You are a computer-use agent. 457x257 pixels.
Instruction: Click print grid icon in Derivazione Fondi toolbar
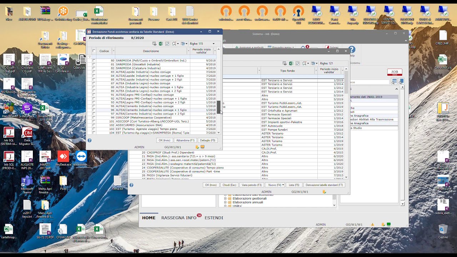(155, 44)
